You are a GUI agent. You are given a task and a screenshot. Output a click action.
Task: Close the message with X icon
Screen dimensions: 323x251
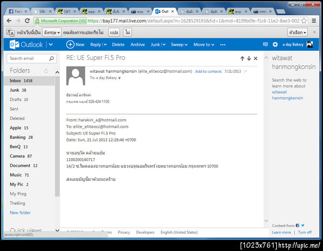255,58
